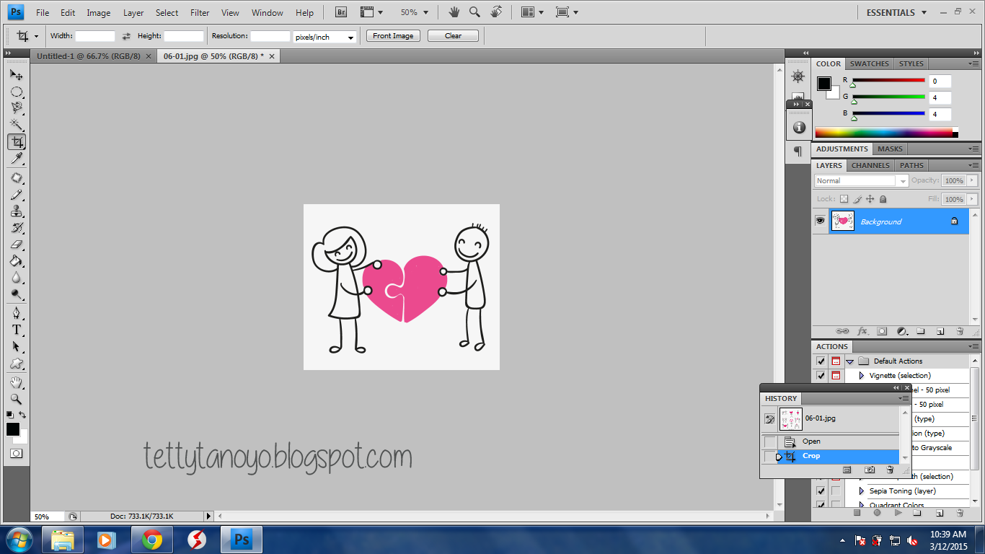Viewport: 985px width, 554px height.
Task: Click the Clear button
Action: pyautogui.click(x=453, y=36)
